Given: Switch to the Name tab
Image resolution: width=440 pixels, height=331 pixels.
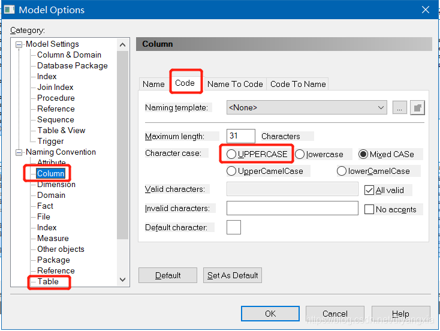Looking at the screenshot, I should pyautogui.click(x=153, y=84).
